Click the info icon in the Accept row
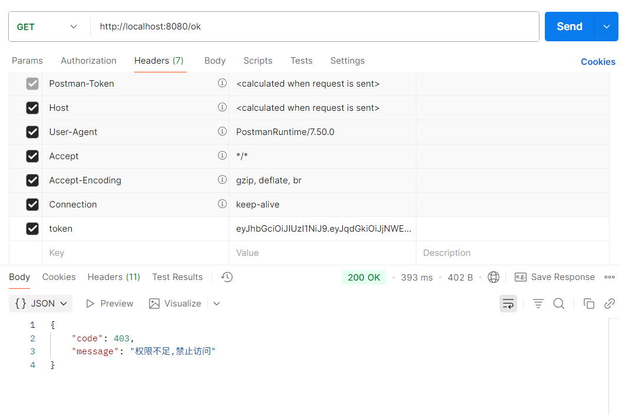Image resolution: width=622 pixels, height=415 pixels. (x=222, y=156)
